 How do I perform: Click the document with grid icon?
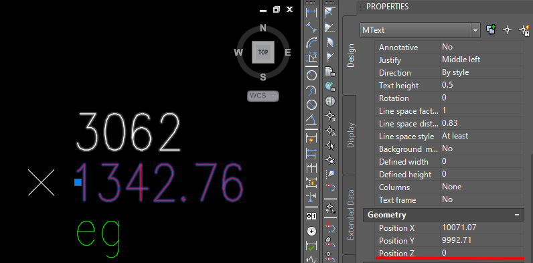tap(330, 72)
